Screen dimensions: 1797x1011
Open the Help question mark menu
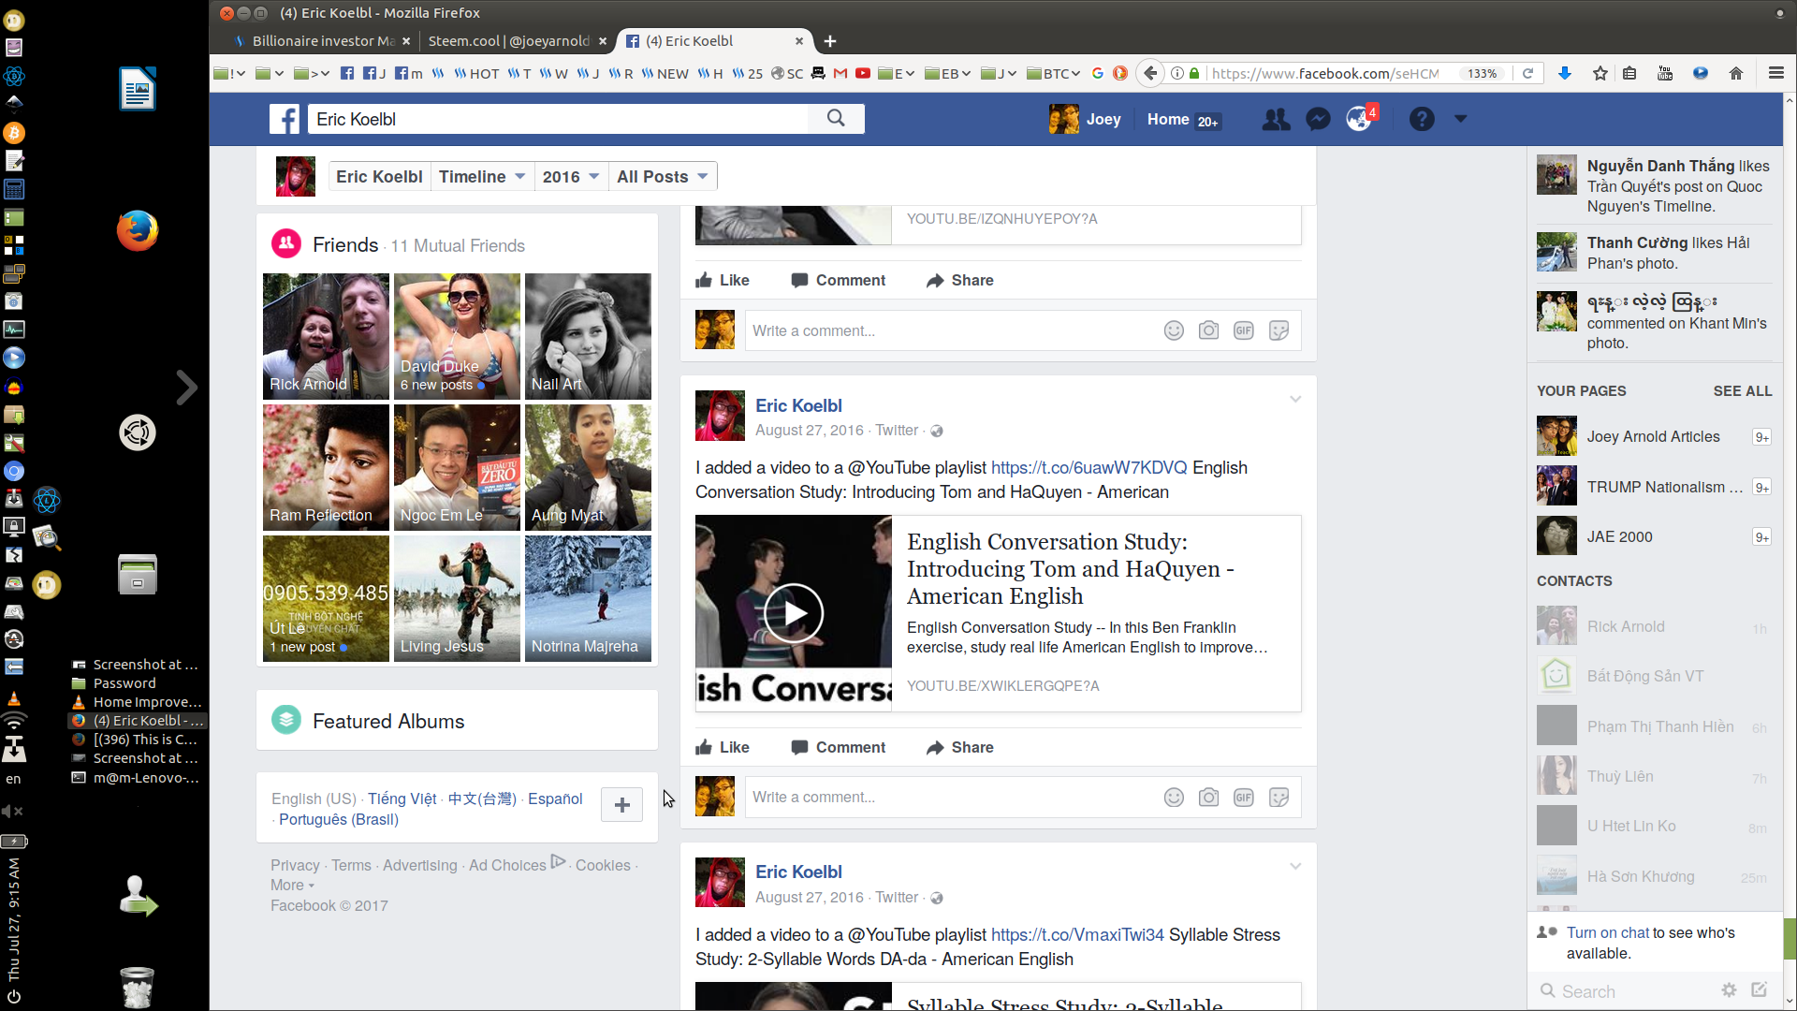tap(1421, 119)
